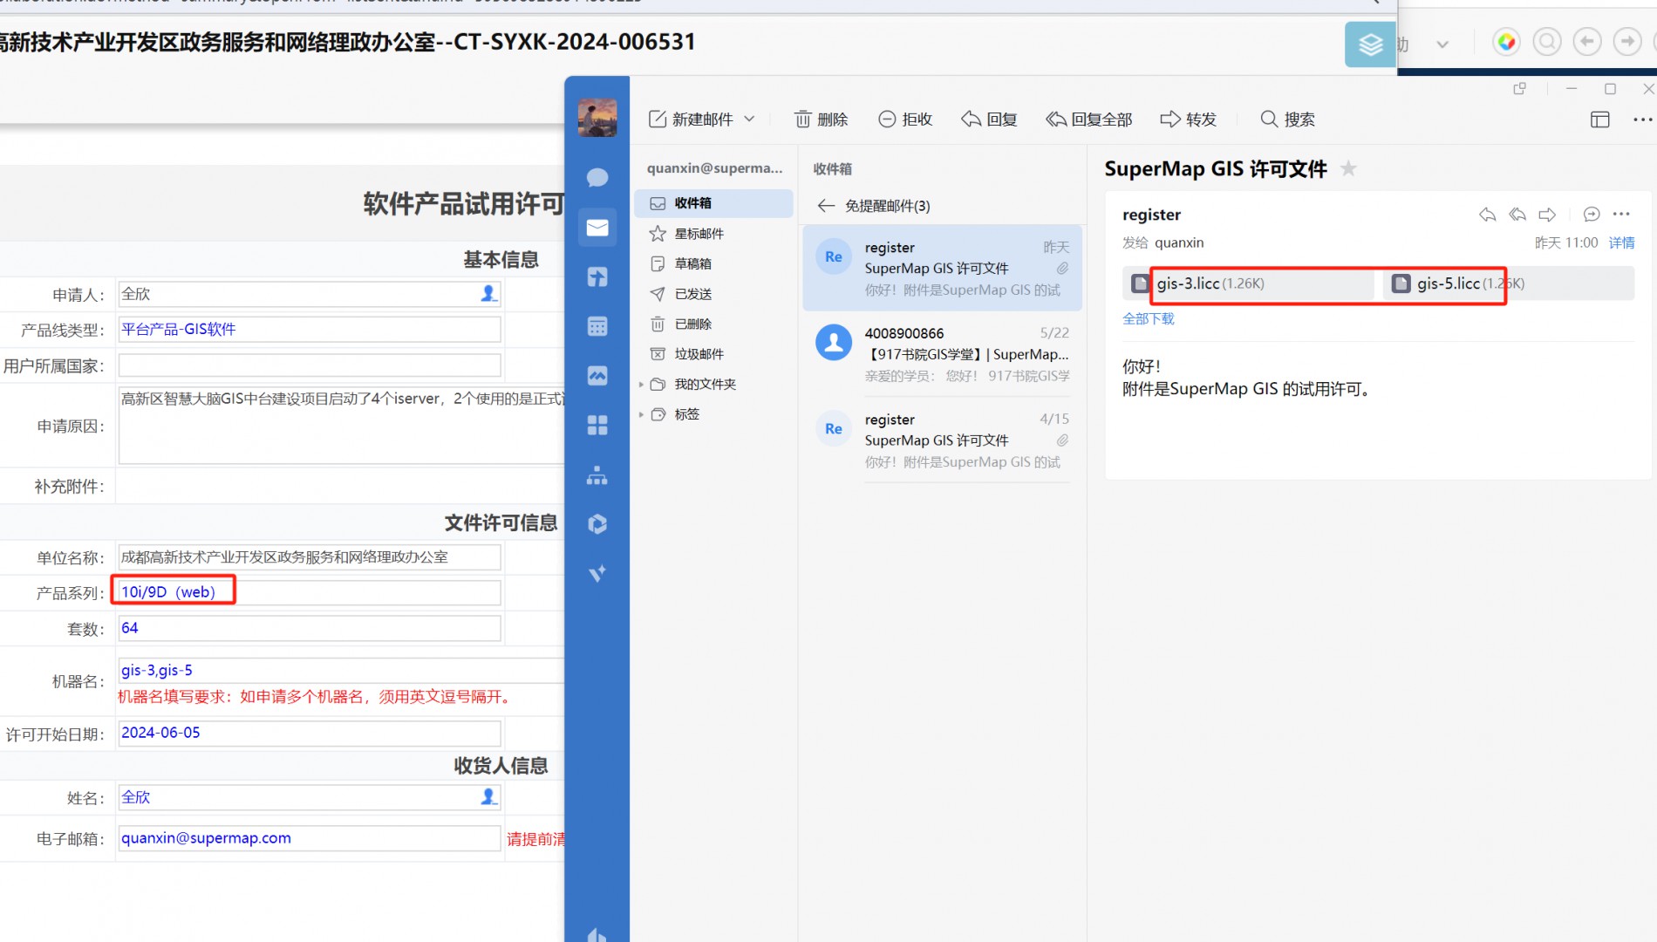Click the 电子邮箱 field with quanxin@supermap.com
This screenshot has width=1657, height=942.
(310, 838)
